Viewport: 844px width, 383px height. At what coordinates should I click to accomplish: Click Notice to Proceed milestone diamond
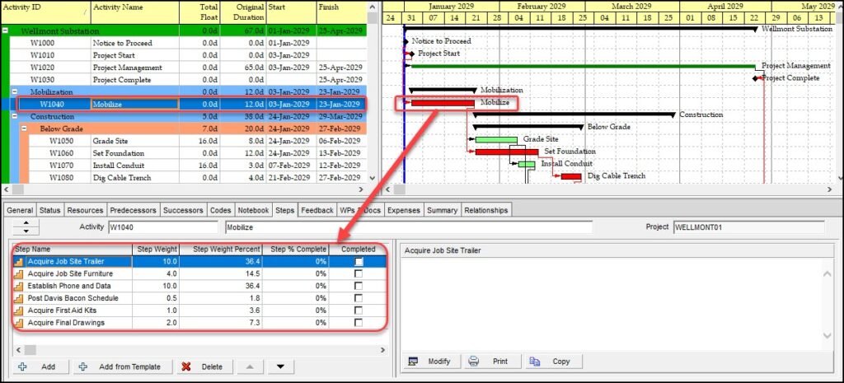[x=406, y=41]
